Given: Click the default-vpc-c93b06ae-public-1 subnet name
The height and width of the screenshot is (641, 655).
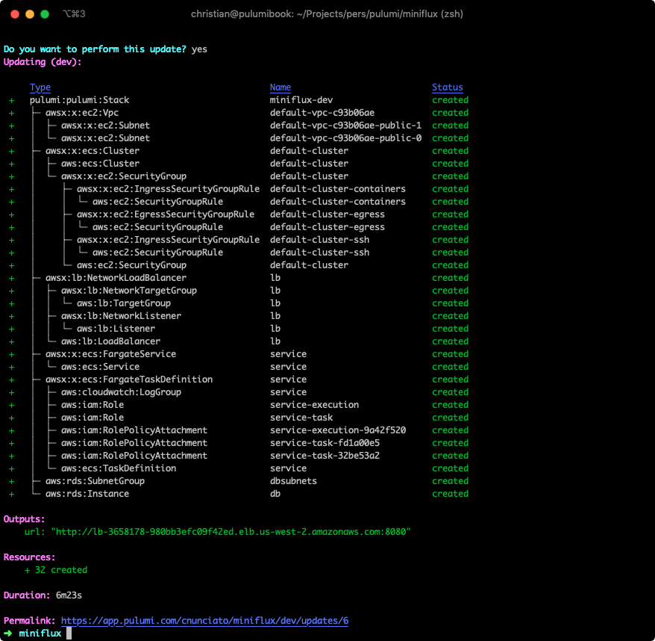Looking at the screenshot, I should tap(345, 126).
